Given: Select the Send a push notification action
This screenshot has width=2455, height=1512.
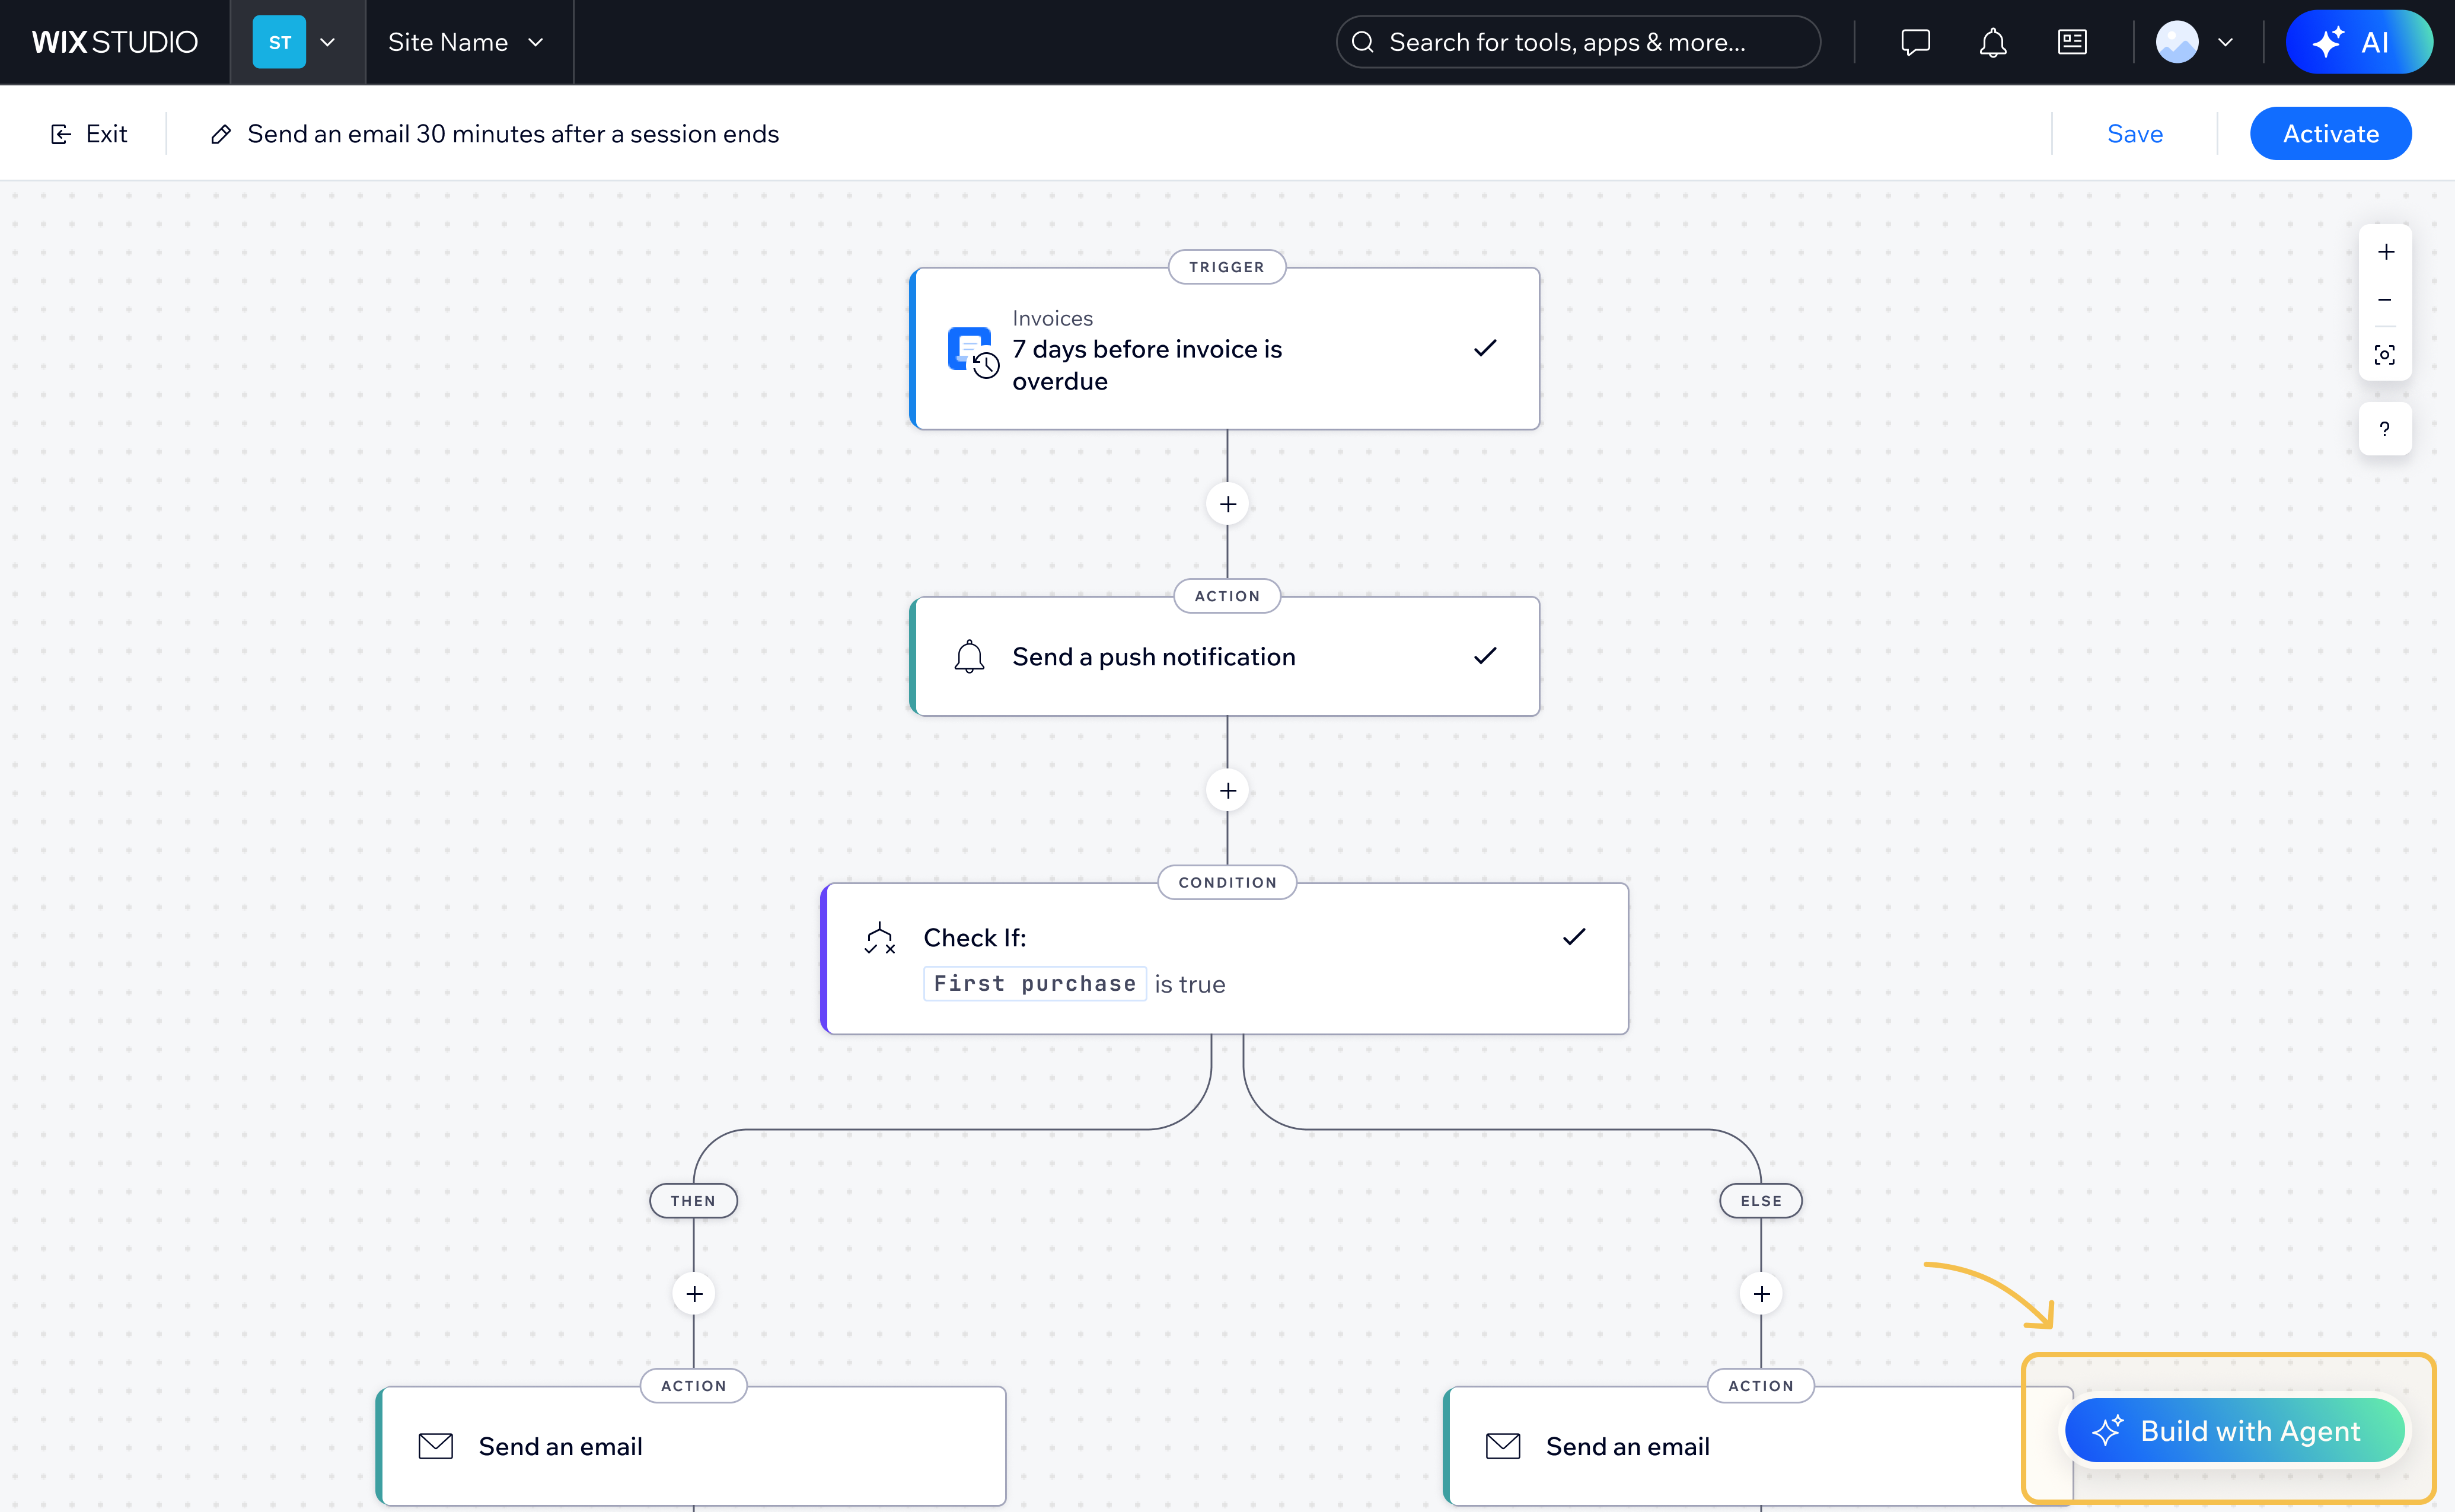Looking at the screenshot, I should (x=1226, y=657).
